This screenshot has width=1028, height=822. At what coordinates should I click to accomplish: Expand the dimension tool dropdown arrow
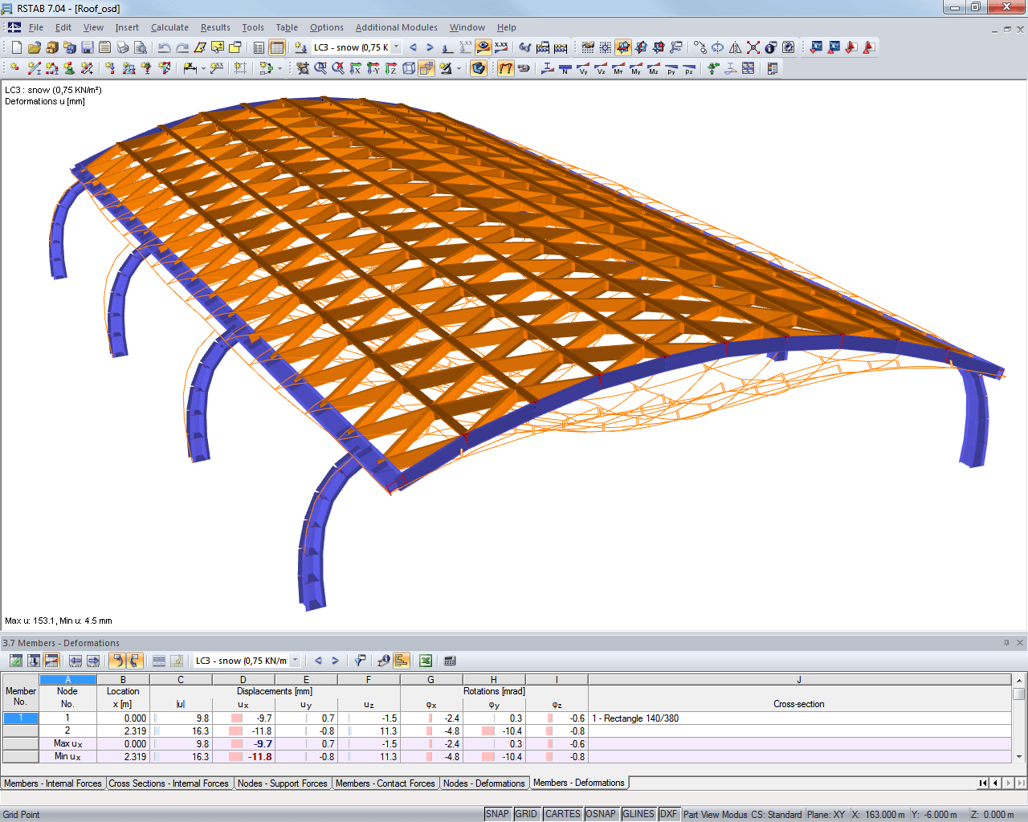[203, 68]
